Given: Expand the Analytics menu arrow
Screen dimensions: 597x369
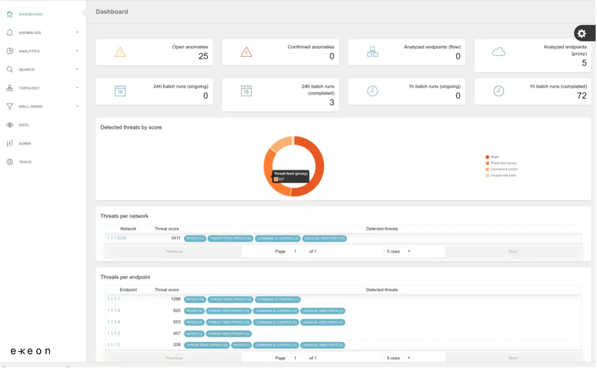Looking at the screenshot, I should 77,51.
